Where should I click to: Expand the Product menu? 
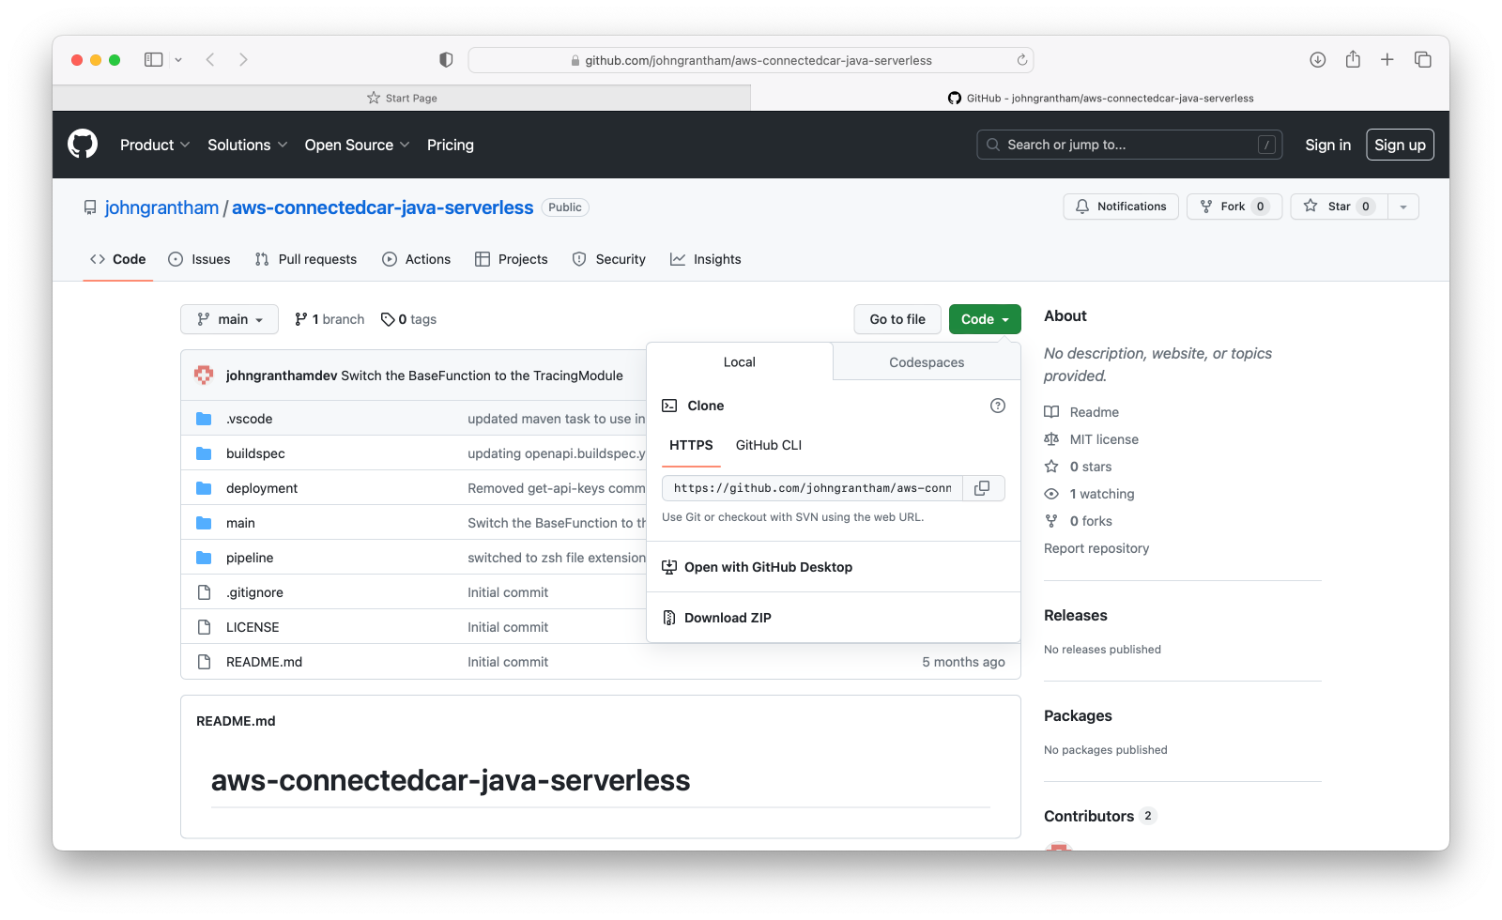(x=155, y=145)
